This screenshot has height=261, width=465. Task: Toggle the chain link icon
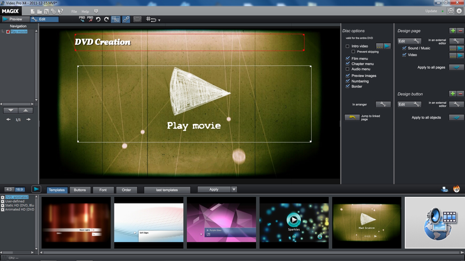point(126,19)
